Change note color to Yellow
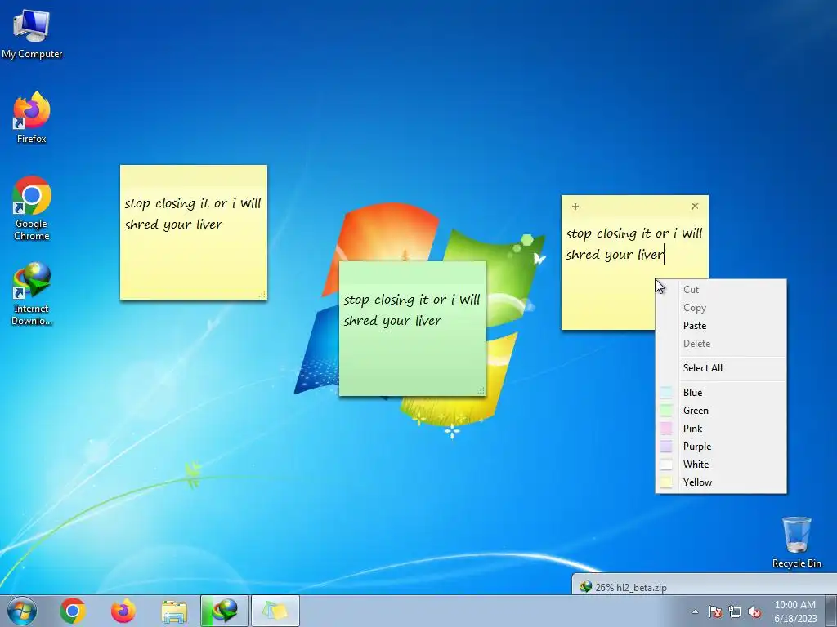Viewport: 837px width, 627px height. click(721, 482)
